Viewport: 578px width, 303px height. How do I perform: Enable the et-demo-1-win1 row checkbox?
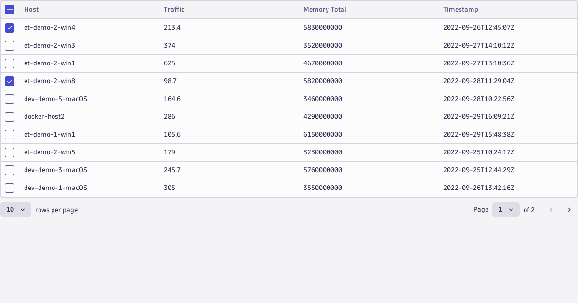10,135
